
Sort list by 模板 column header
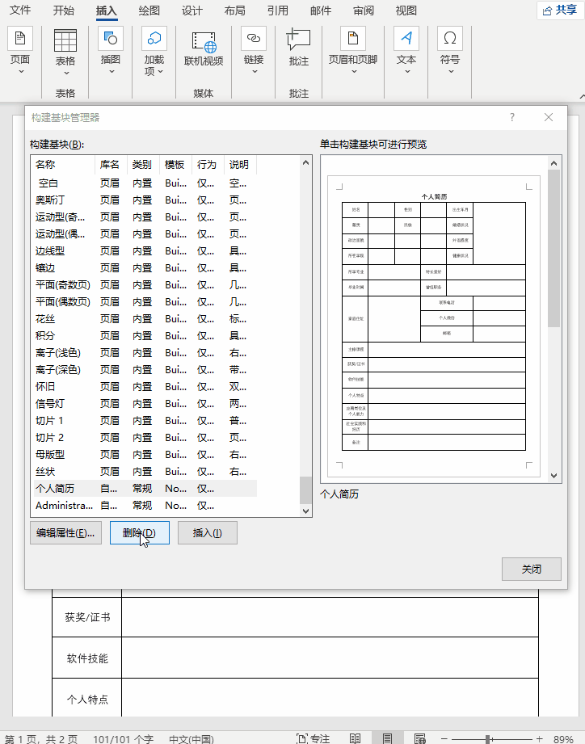point(175,165)
